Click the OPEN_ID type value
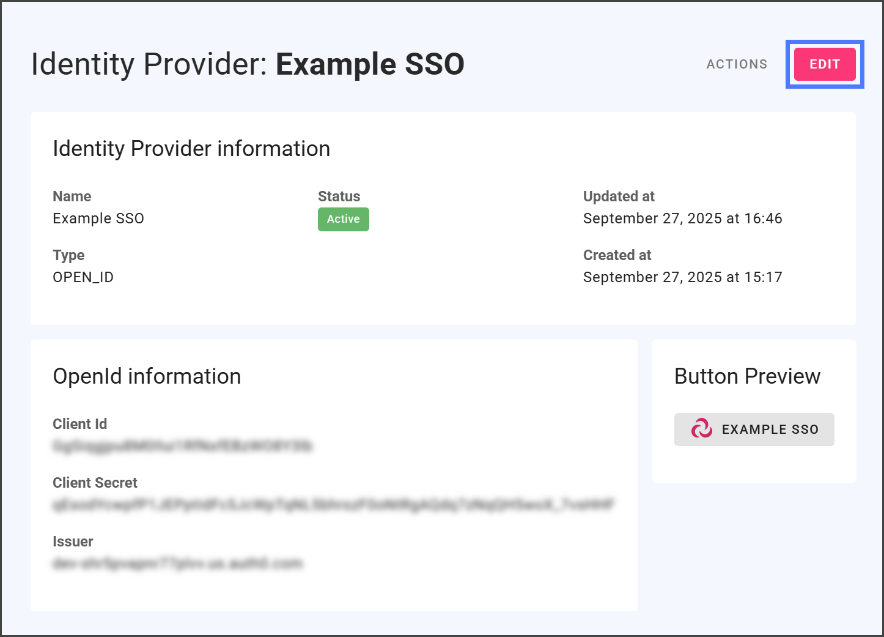Image resolution: width=884 pixels, height=637 pixels. pos(83,277)
